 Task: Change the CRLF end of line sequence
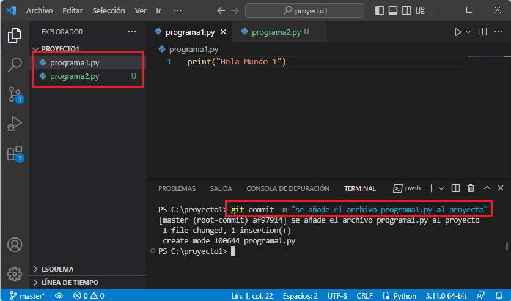(x=364, y=295)
